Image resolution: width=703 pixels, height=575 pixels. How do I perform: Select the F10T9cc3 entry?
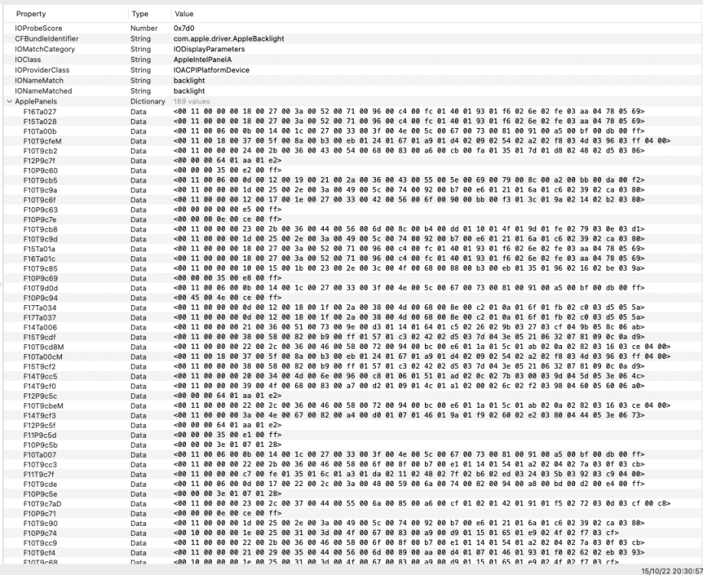(41, 465)
